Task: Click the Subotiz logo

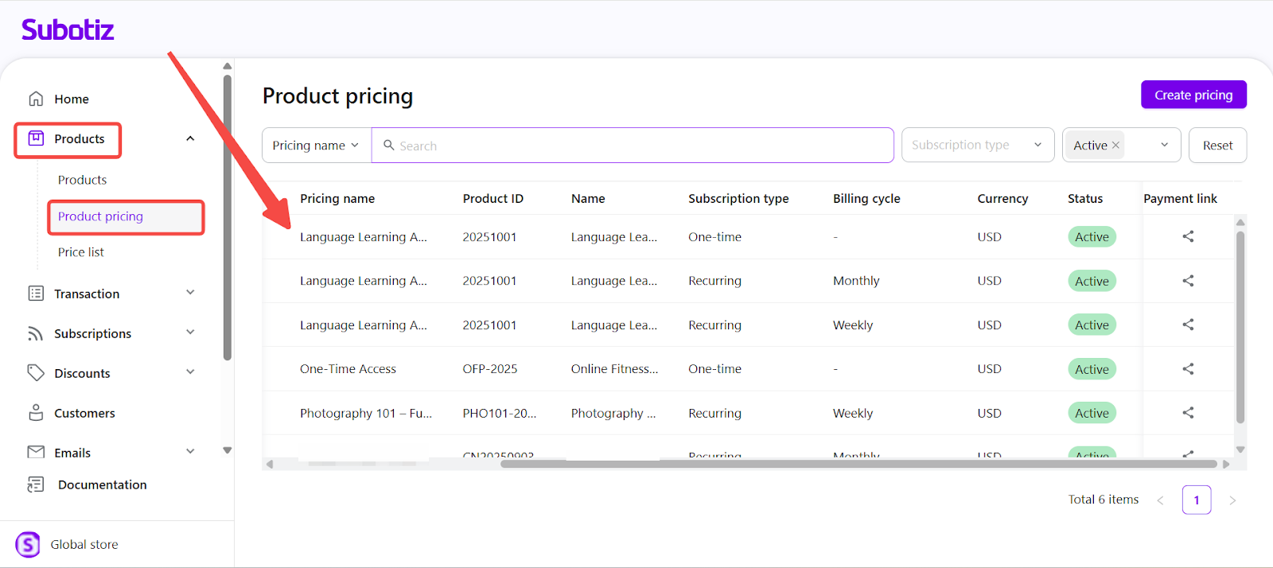Action: [68, 30]
